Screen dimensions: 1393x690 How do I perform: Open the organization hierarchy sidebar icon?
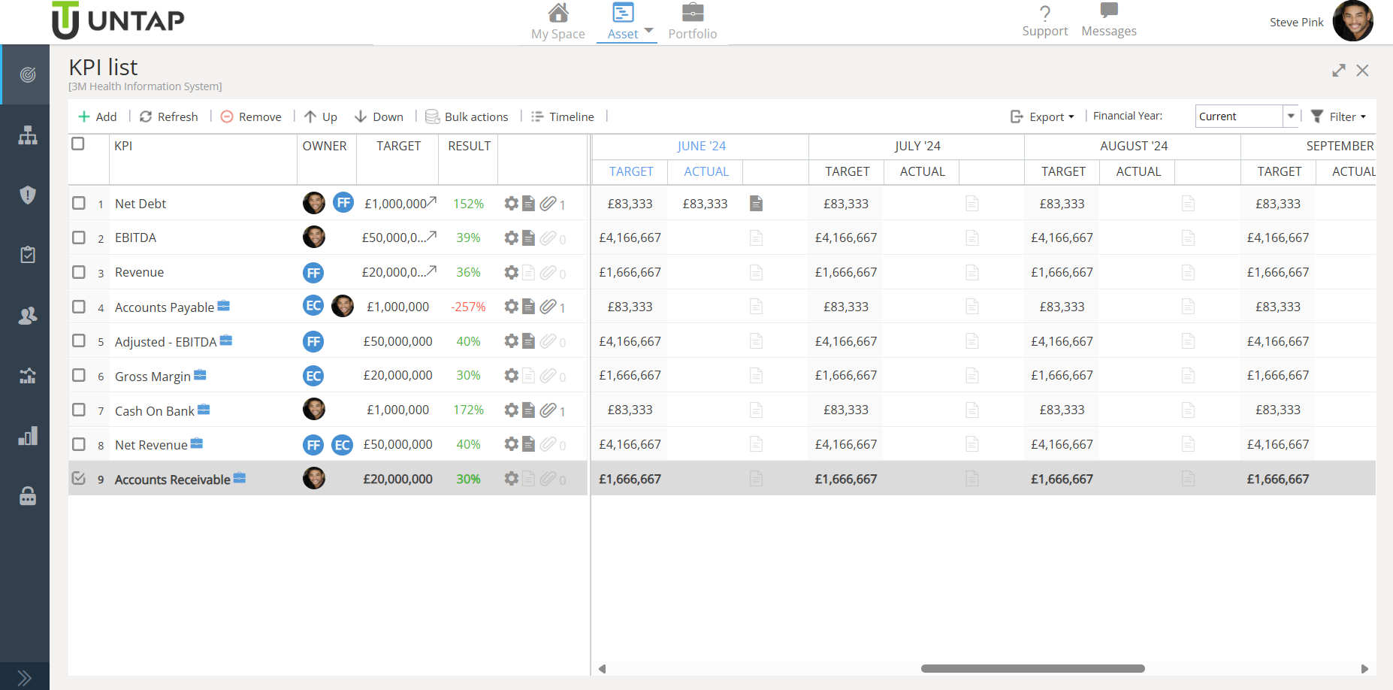[28, 135]
